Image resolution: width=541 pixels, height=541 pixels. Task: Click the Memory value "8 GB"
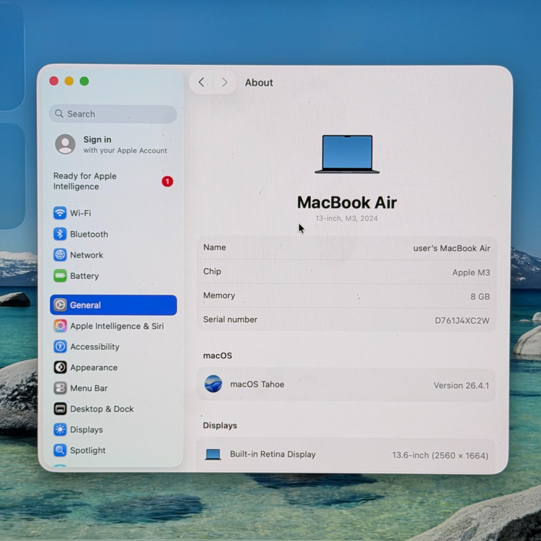click(x=480, y=297)
